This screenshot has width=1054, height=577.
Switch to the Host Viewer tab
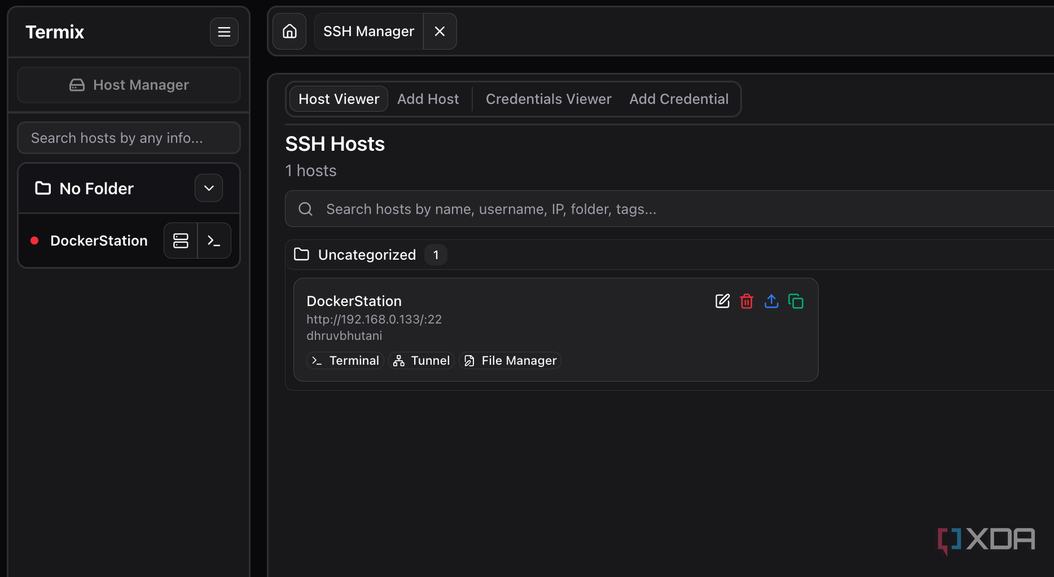tap(339, 99)
